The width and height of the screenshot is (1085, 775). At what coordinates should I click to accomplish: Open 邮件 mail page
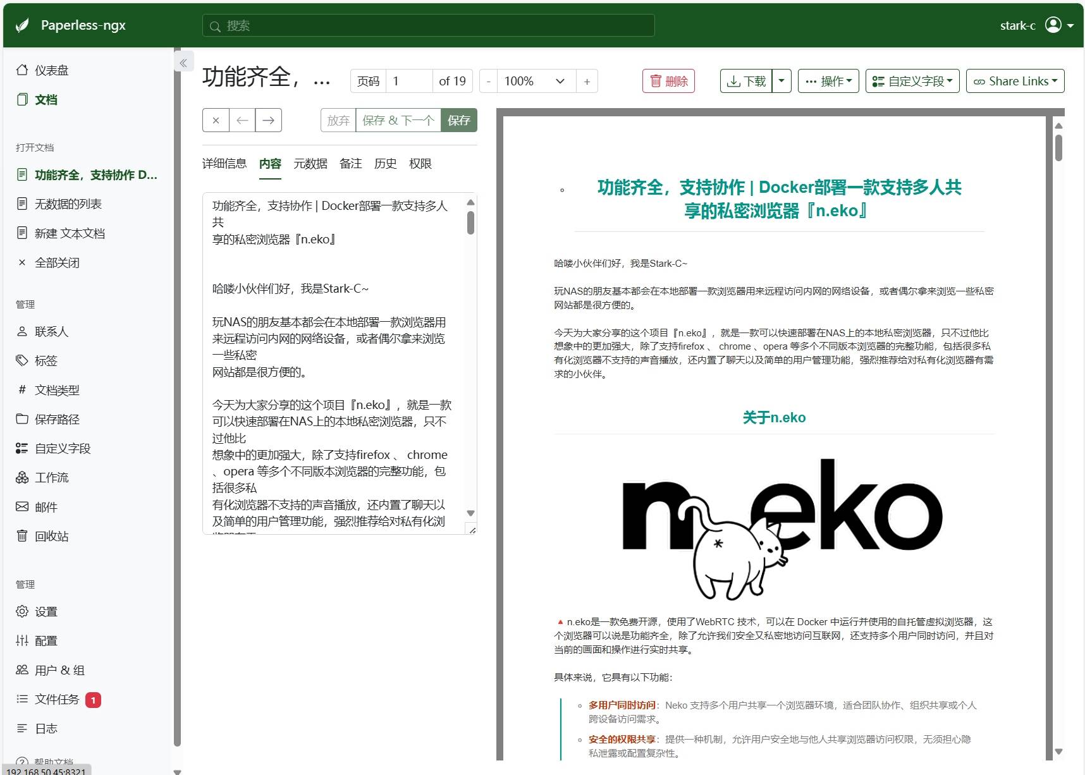coord(37,507)
